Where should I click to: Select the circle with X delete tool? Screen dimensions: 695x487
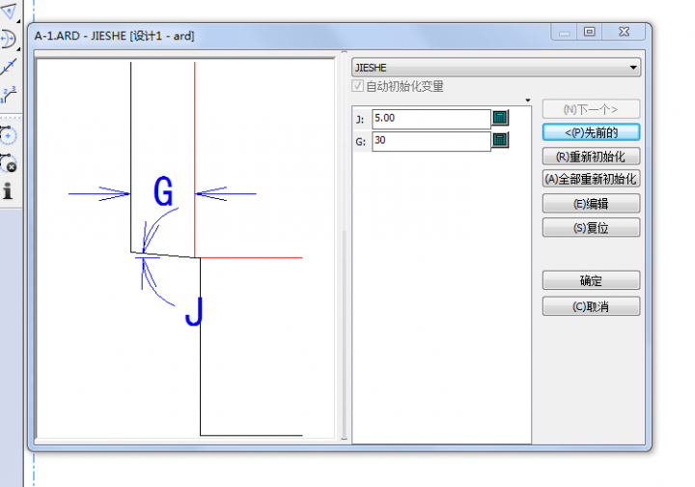tap(9, 163)
